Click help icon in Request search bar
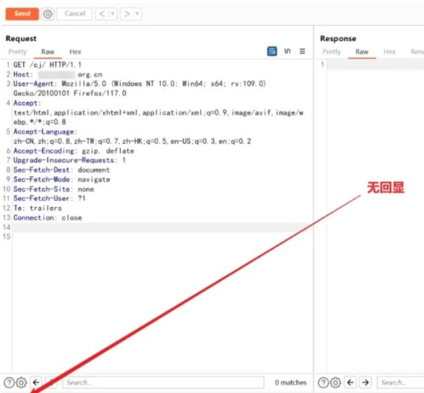Image resolution: width=424 pixels, height=393 pixels. (9, 383)
